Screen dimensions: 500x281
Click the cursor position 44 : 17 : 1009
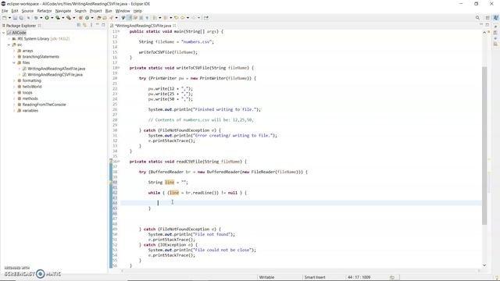click(359, 277)
